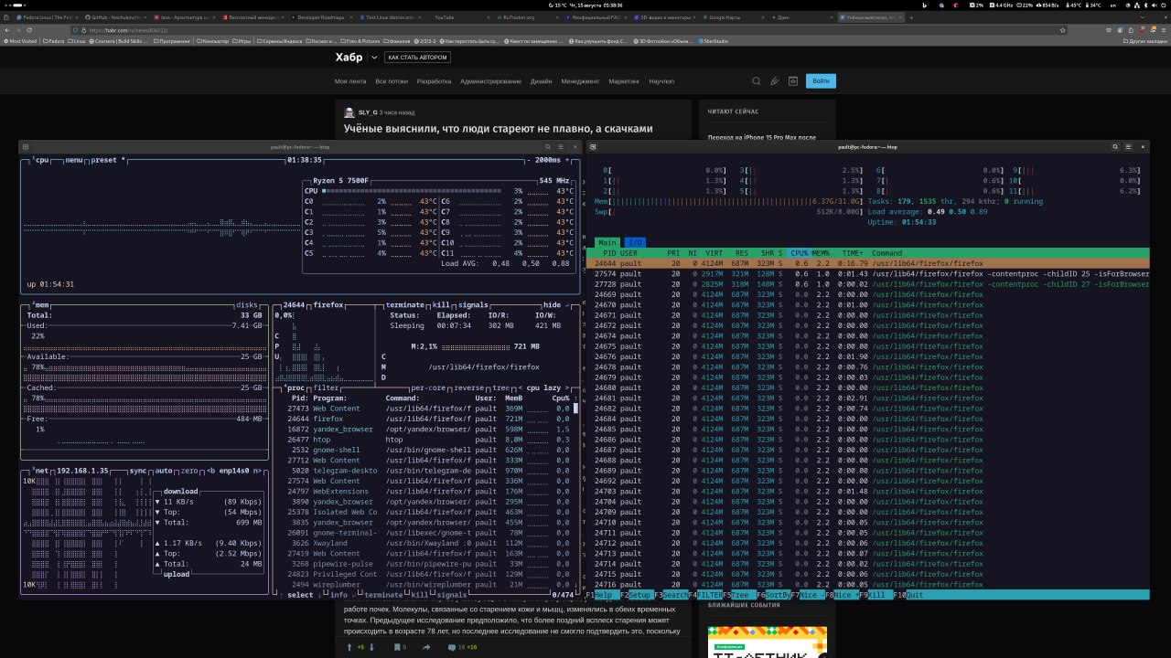
Task: Click the new tab icon in btop window titlebar
Action: (x=27, y=146)
